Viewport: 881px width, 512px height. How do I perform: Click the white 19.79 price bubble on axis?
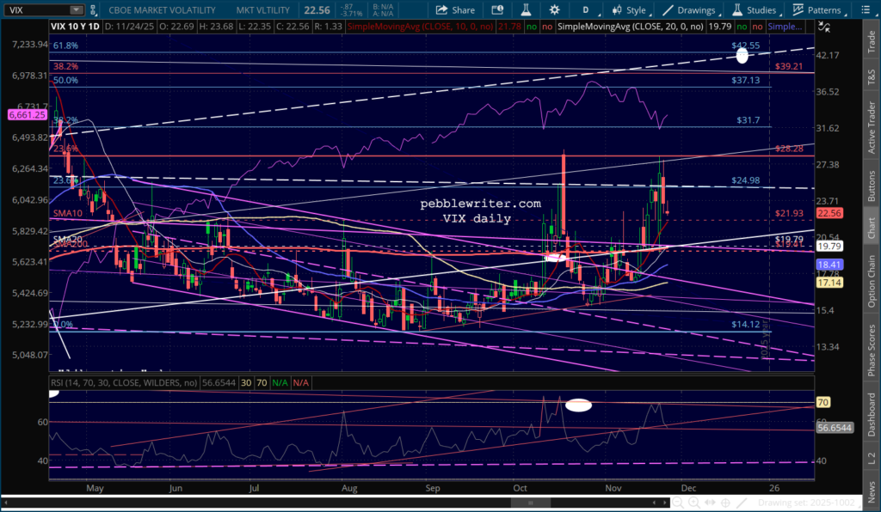[829, 247]
